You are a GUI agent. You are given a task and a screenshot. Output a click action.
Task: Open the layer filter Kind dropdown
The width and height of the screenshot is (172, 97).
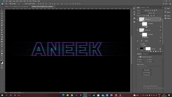tap(141, 11)
